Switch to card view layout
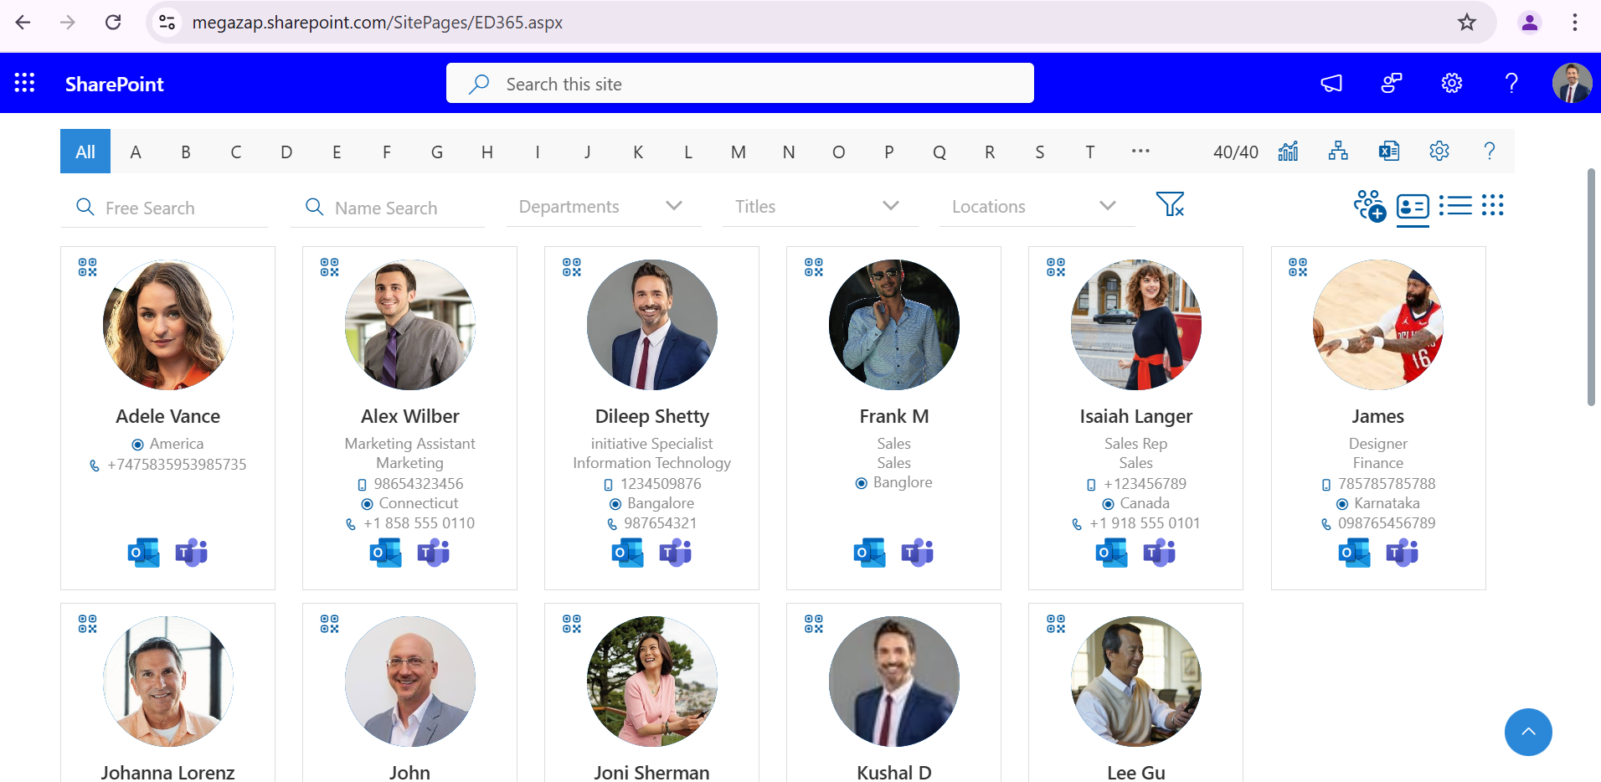This screenshot has height=782, width=1601. tap(1413, 206)
